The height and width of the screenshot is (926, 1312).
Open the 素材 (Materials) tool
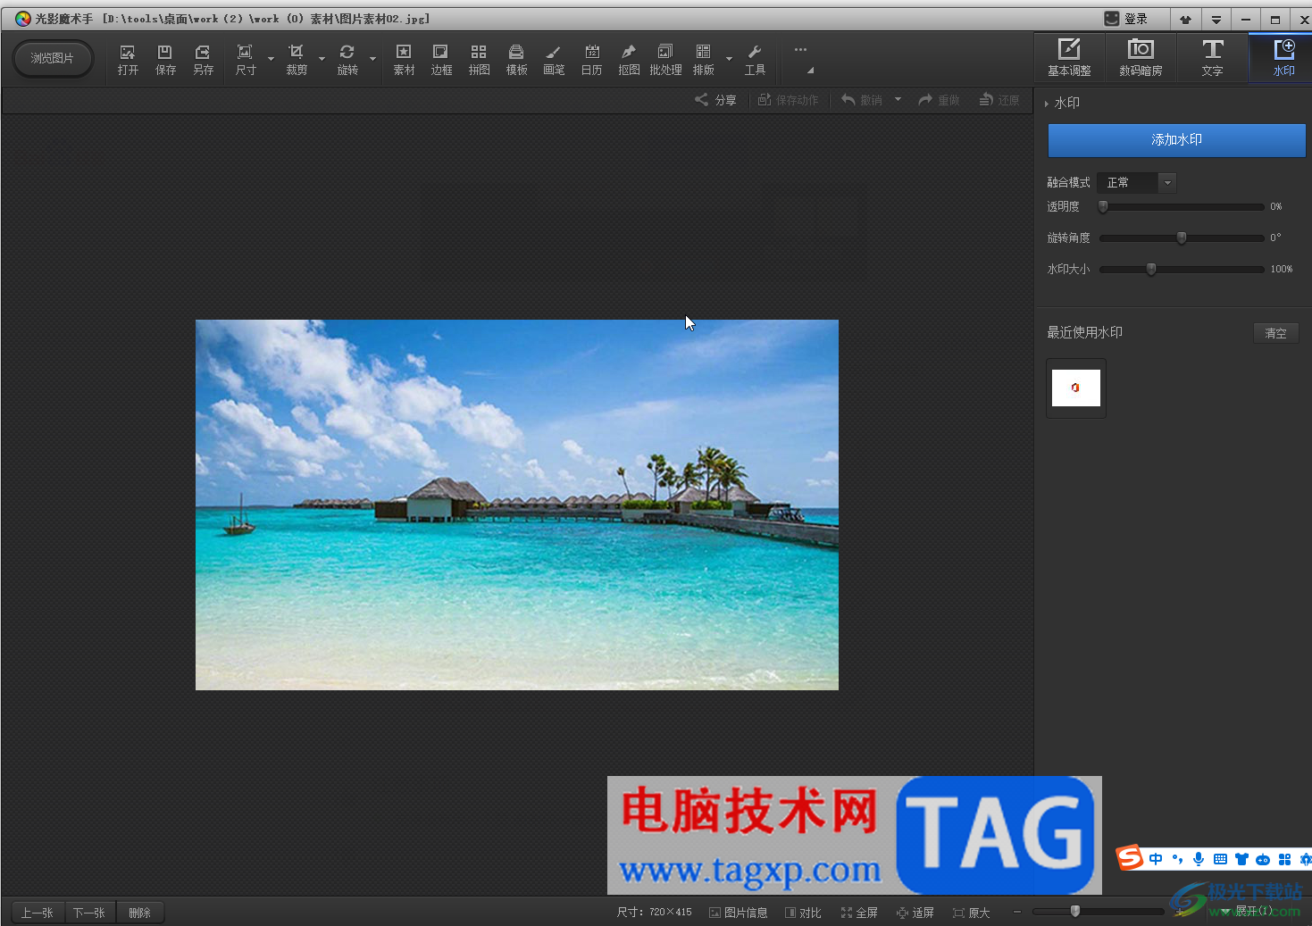404,60
